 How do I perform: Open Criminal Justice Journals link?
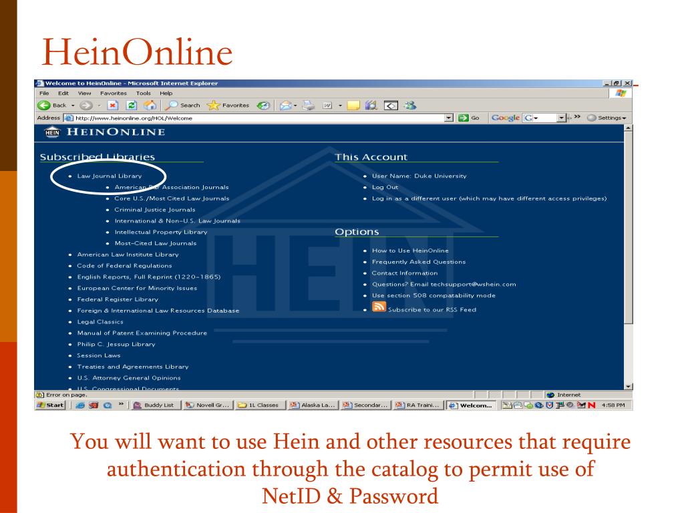(x=155, y=210)
